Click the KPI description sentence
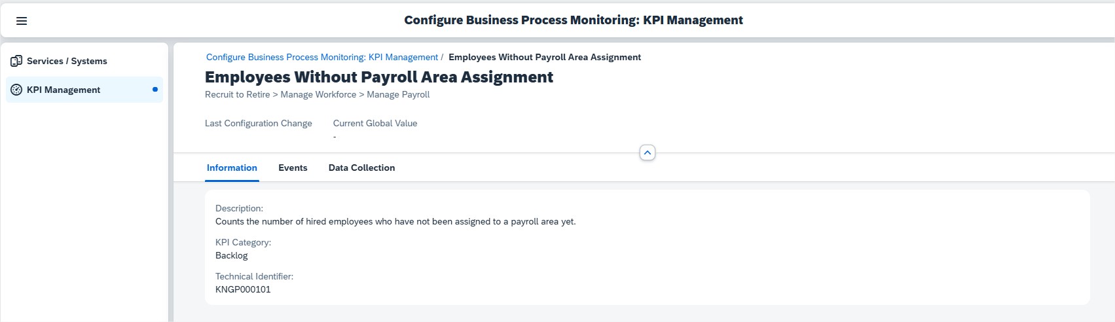Image resolution: width=1115 pixels, height=322 pixels. [x=395, y=221]
